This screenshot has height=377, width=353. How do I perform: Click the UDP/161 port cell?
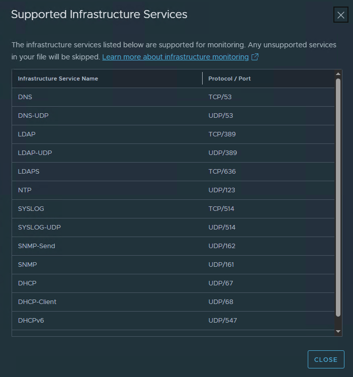pyautogui.click(x=221, y=265)
